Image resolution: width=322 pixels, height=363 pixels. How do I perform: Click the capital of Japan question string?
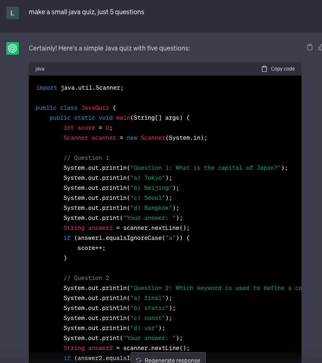coord(206,168)
